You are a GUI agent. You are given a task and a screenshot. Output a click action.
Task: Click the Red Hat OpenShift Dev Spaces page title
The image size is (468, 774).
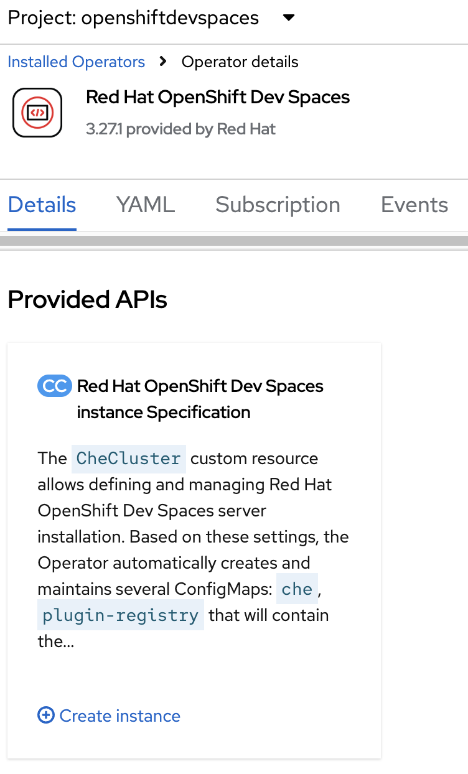coord(218,97)
